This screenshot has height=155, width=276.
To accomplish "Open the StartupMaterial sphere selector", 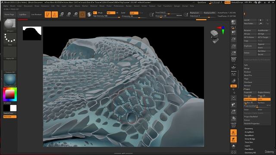I will click(10, 81).
